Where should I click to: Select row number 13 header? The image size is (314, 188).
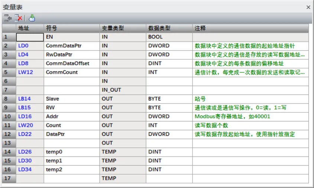(x=9, y=143)
